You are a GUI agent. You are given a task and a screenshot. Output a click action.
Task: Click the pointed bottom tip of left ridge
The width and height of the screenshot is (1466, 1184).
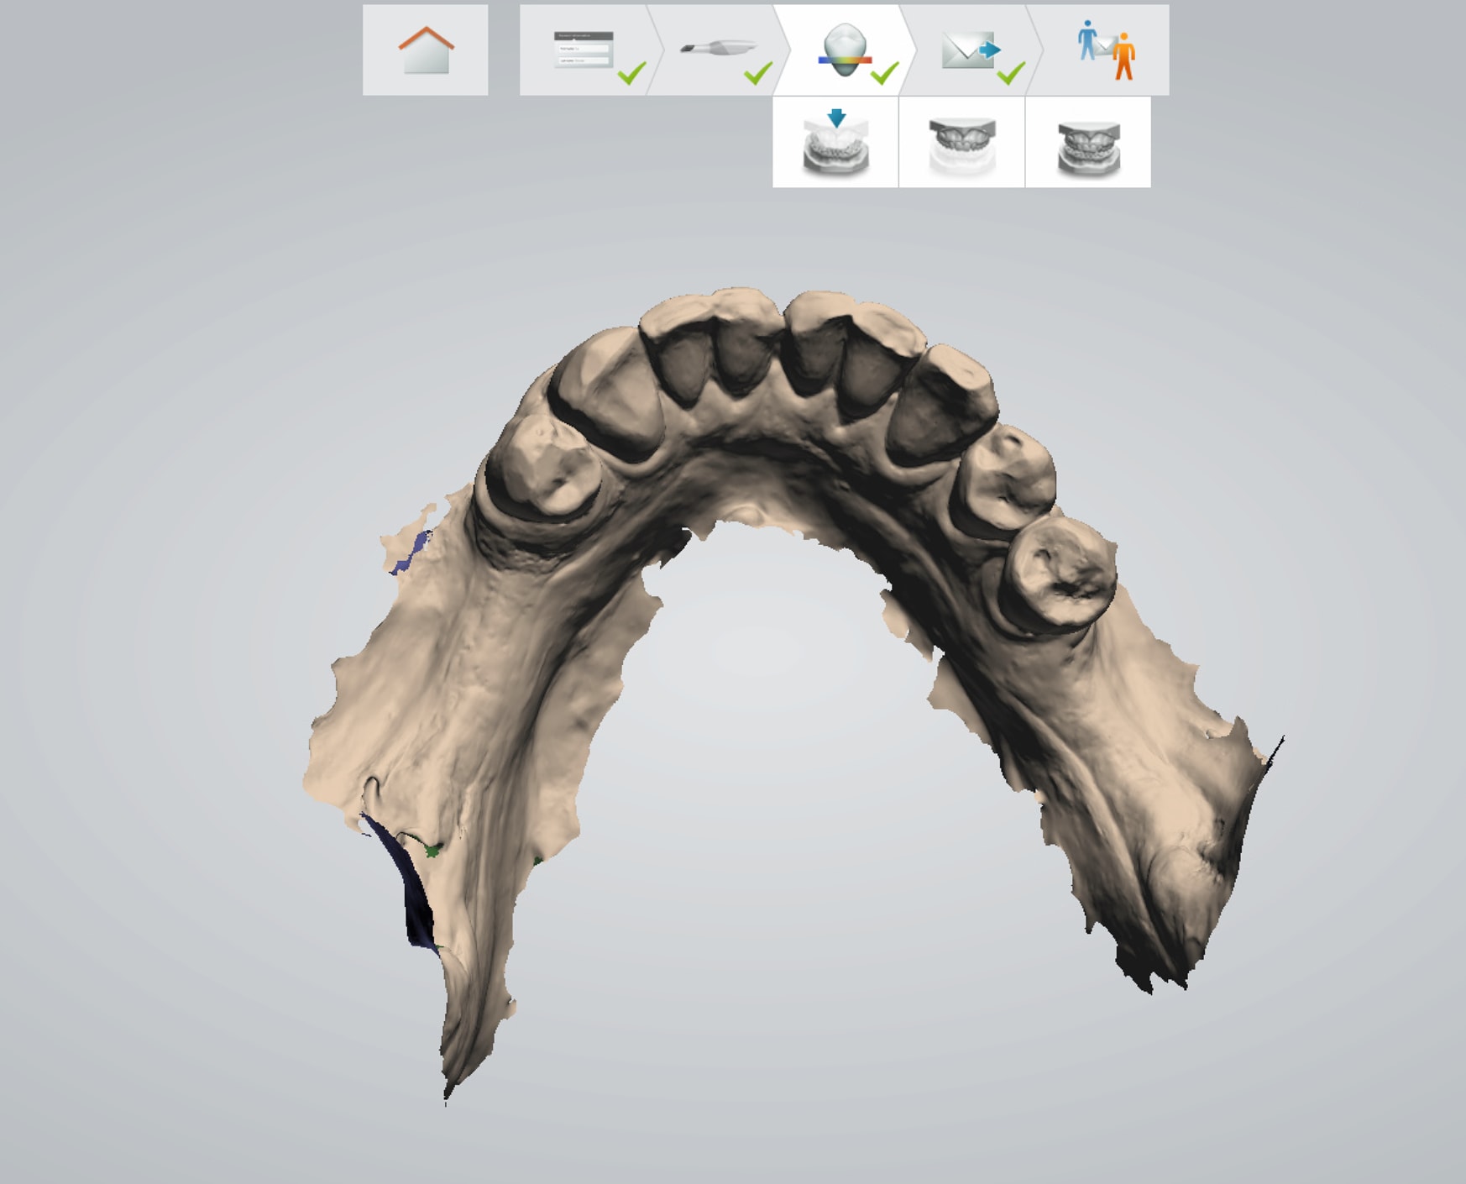point(448,1088)
